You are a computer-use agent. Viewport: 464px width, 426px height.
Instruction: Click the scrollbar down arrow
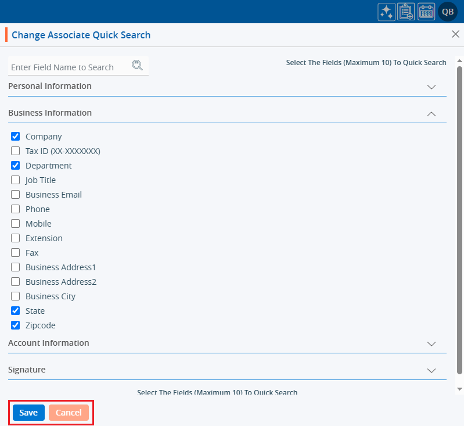459,388
